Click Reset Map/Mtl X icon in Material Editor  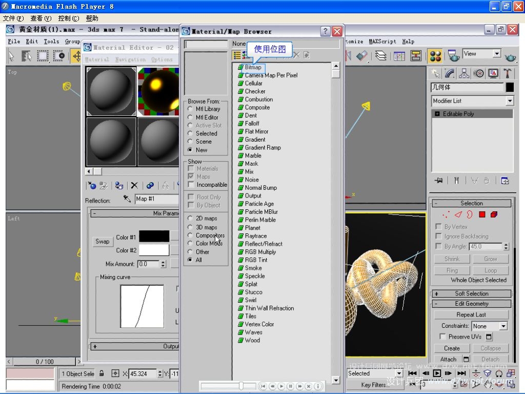pyautogui.click(x=134, y=186)
